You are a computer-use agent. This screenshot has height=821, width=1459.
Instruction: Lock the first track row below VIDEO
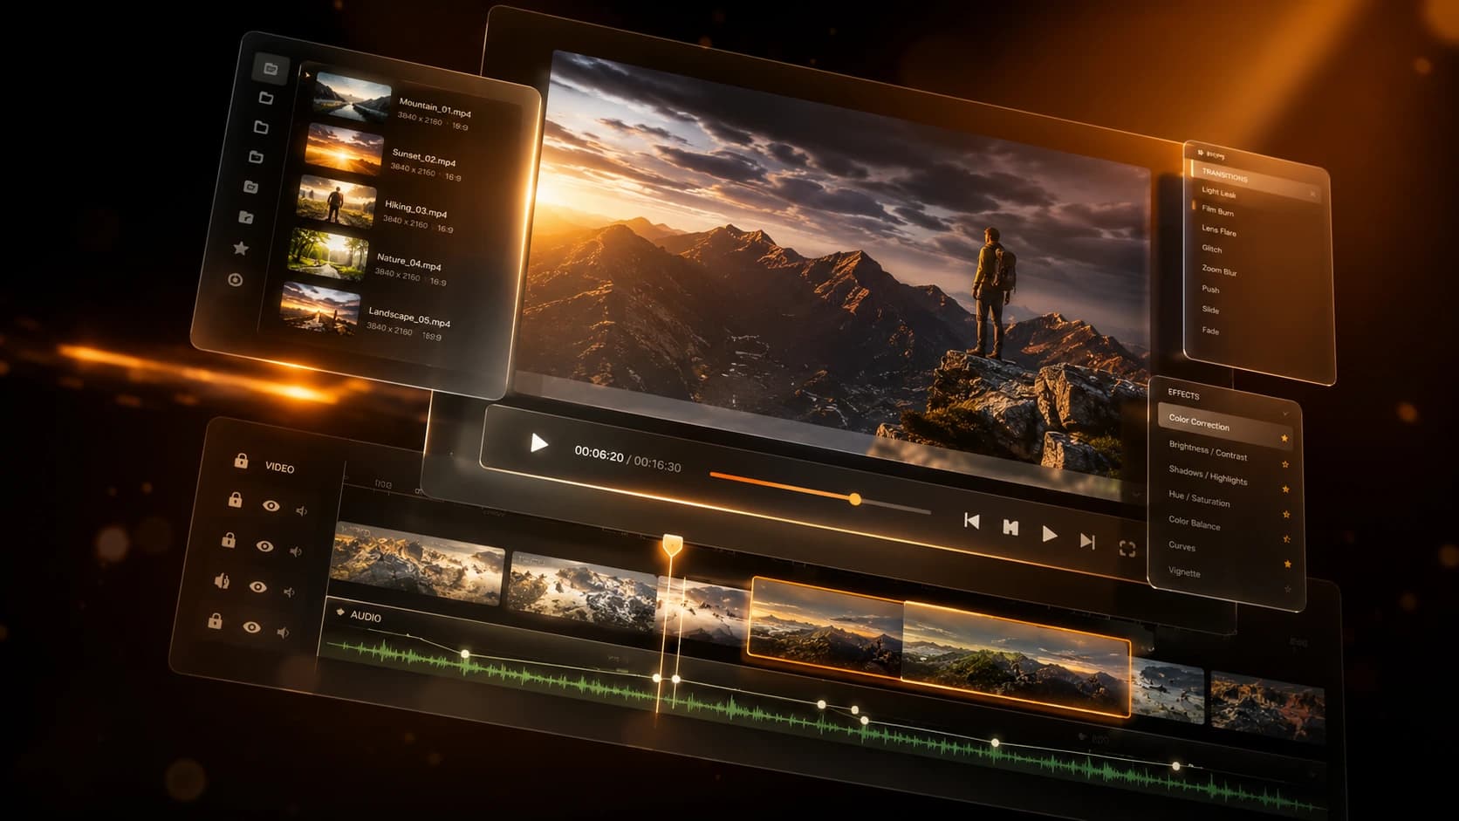[x=235, y=500]
